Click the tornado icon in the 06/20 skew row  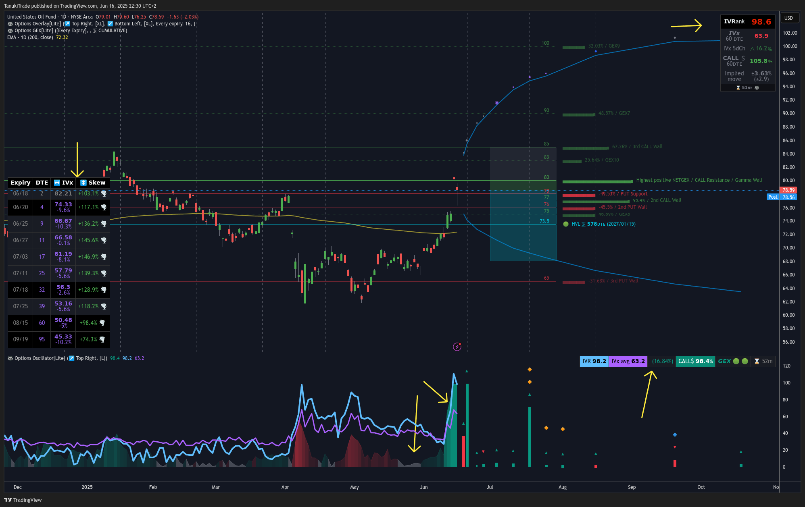pos(104,207)
